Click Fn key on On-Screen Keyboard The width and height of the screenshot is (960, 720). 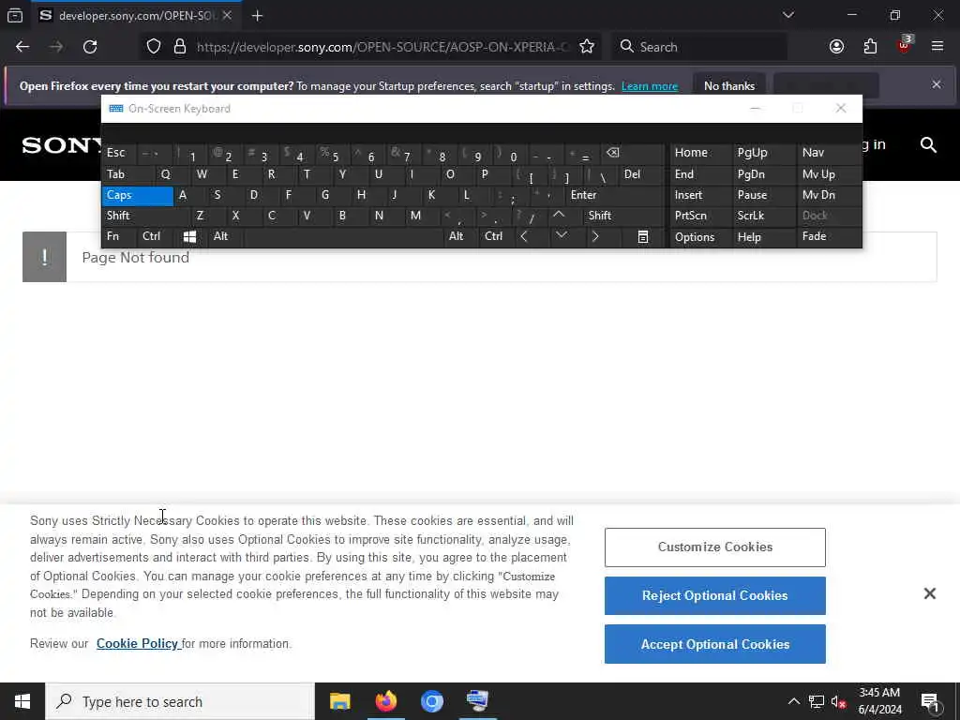point(119,236)
